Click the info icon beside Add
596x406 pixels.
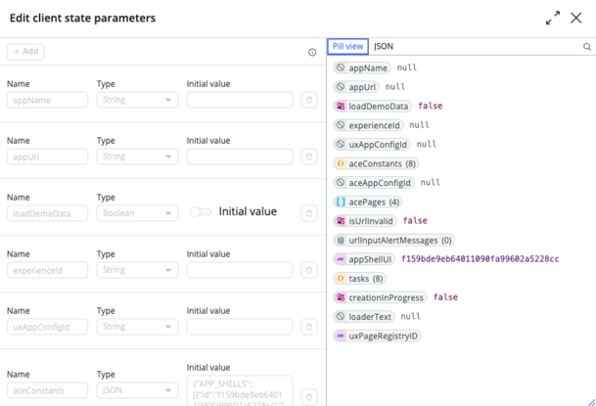[312, 53]
